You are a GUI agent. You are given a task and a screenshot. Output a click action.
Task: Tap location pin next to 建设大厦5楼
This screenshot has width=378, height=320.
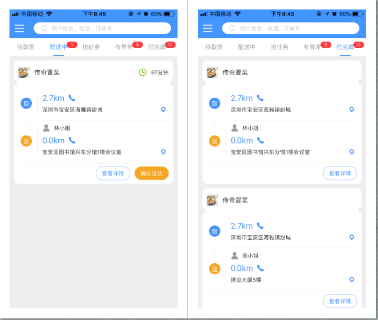click(352, 280)
